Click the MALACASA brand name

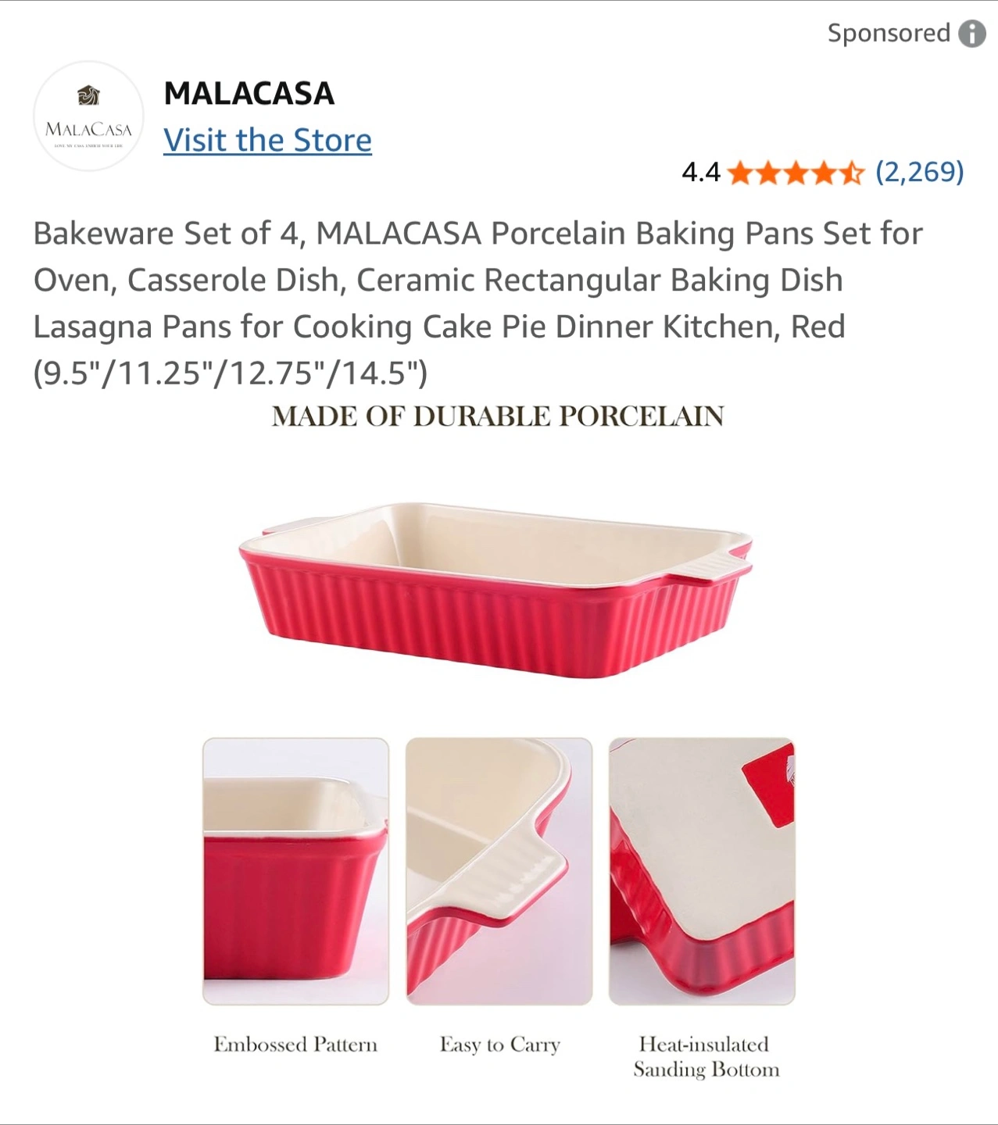tap(249, 94)
